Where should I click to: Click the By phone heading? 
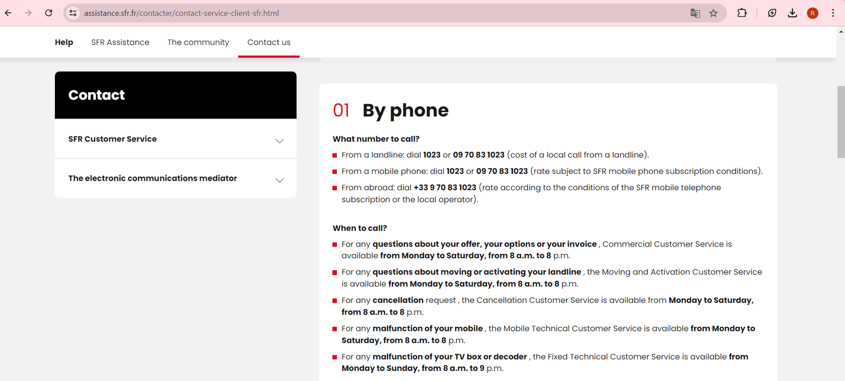(405, 110)
